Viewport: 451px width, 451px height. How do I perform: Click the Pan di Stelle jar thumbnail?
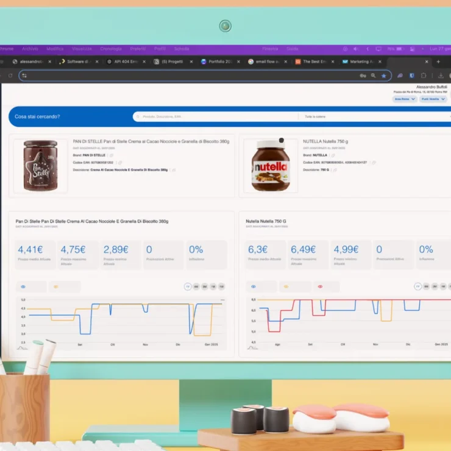pyautogui.click(x=40, y=166)
